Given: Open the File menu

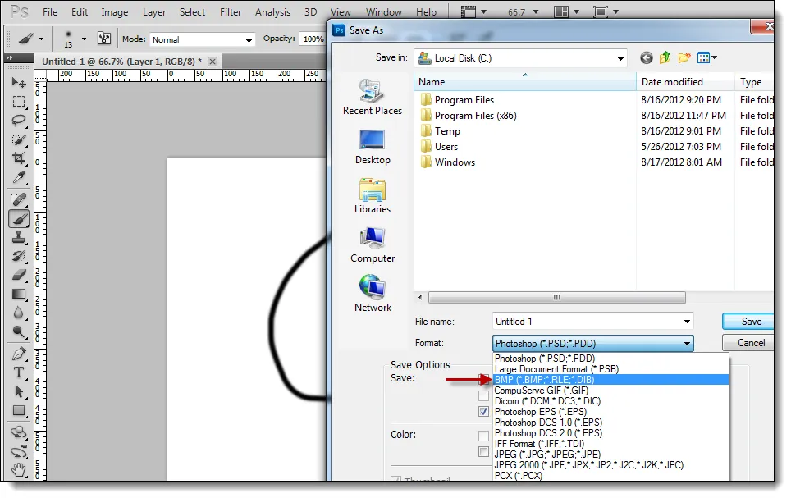Looking at the screenshot, I should [x=50, y=11].
